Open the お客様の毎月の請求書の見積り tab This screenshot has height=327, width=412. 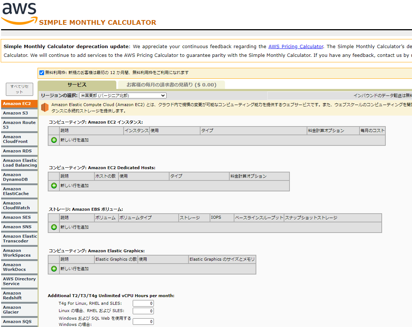(171, 85)
